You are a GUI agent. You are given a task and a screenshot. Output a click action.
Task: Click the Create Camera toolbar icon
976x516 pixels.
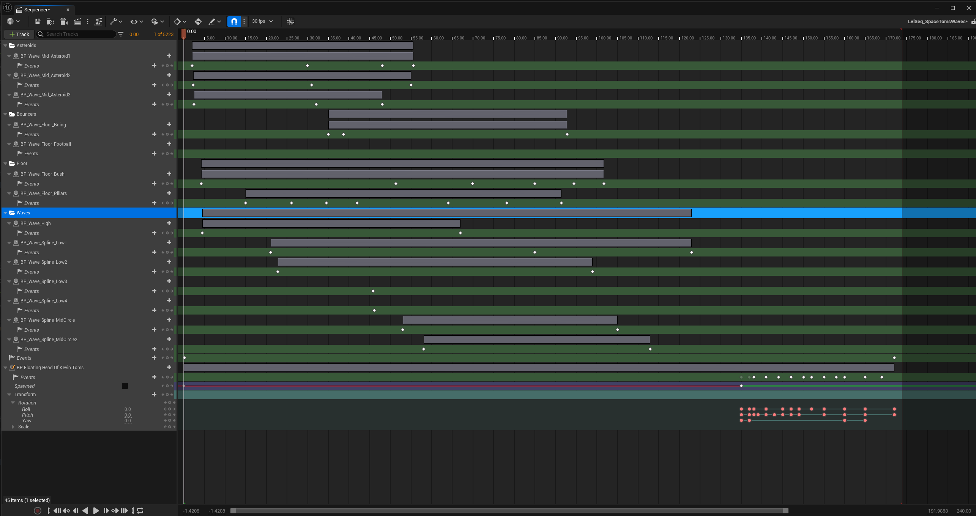click(x=64, y=22)
